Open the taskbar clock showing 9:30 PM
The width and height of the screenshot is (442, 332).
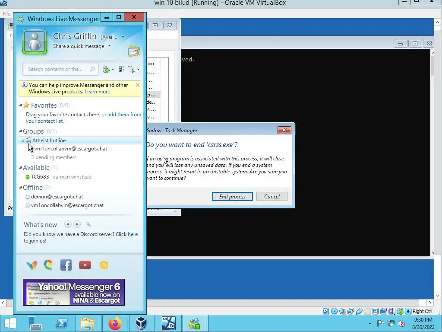[x=423, y=323]
